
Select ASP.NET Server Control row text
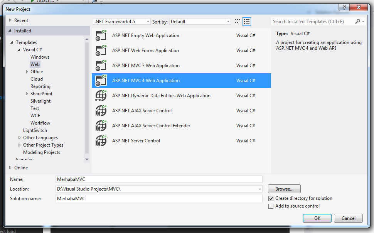136,141
